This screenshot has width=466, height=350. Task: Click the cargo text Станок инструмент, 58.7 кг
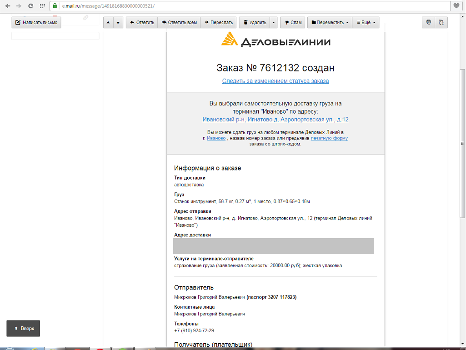point(242,201)
